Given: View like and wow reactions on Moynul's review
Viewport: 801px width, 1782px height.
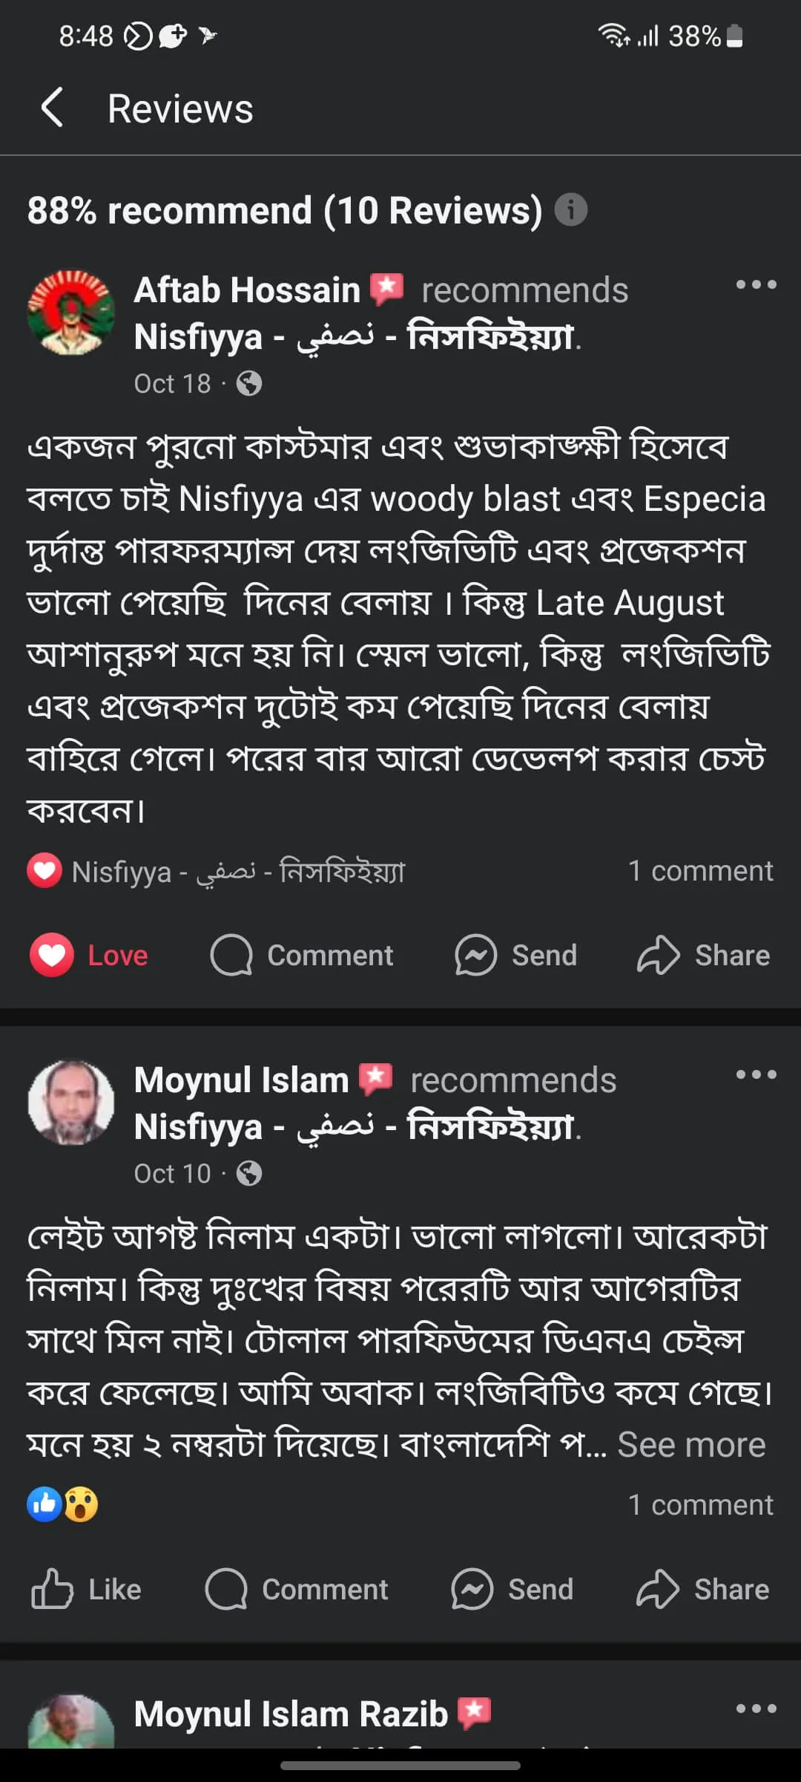Looking at the screenshot, I should tap(62, 1505).
